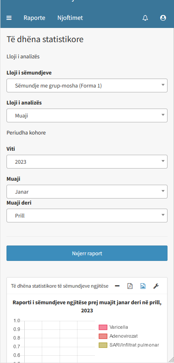This screenshot has width=174, height=363.
Task: Open chart settings wrench icon
Action: 156,286
